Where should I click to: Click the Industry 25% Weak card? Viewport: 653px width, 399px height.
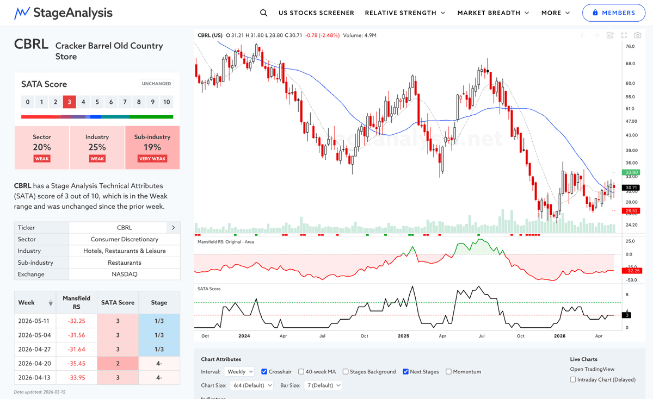[x=97, y=147]
